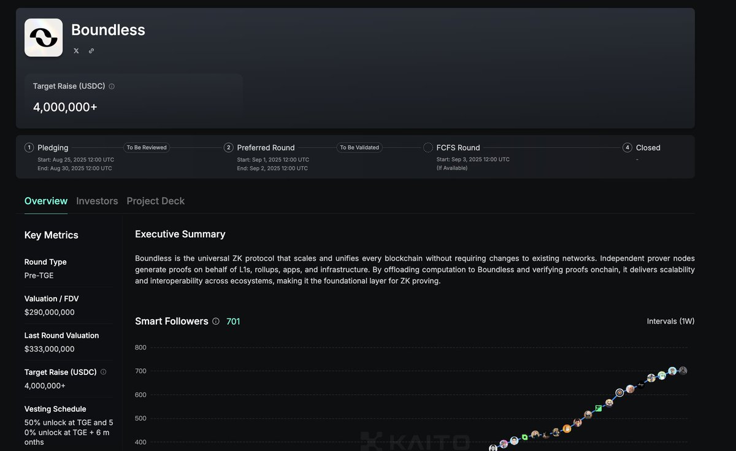
Task: Select Preferred Round end Sep 2, 2025
Action: pos(272,168)
